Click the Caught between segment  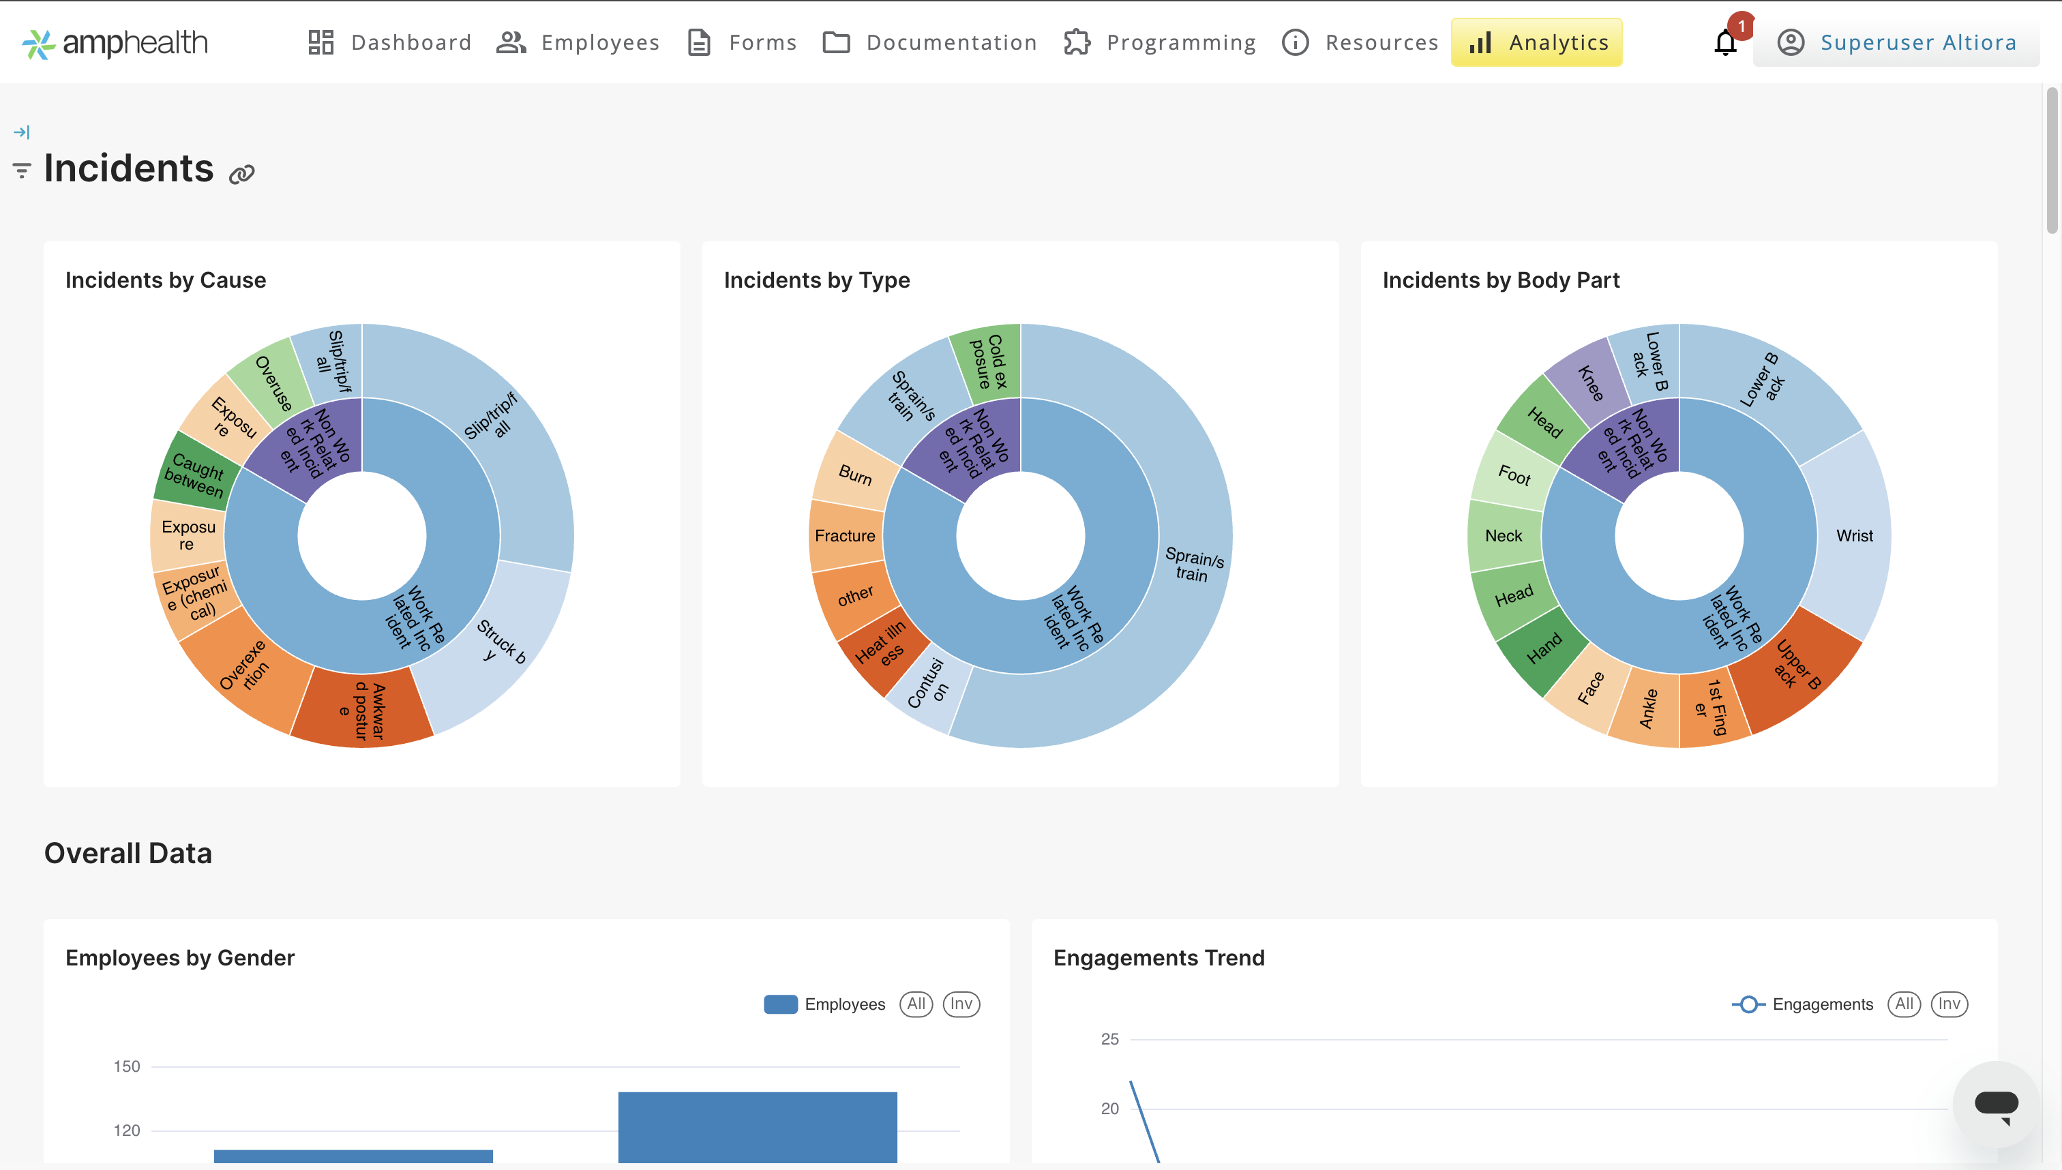click(194, 474)
